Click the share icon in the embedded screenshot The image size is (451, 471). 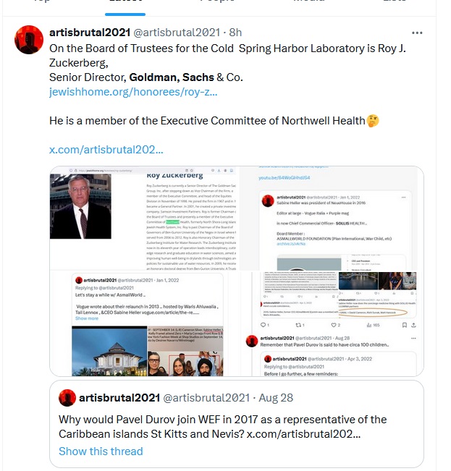(x=413, y=325)
